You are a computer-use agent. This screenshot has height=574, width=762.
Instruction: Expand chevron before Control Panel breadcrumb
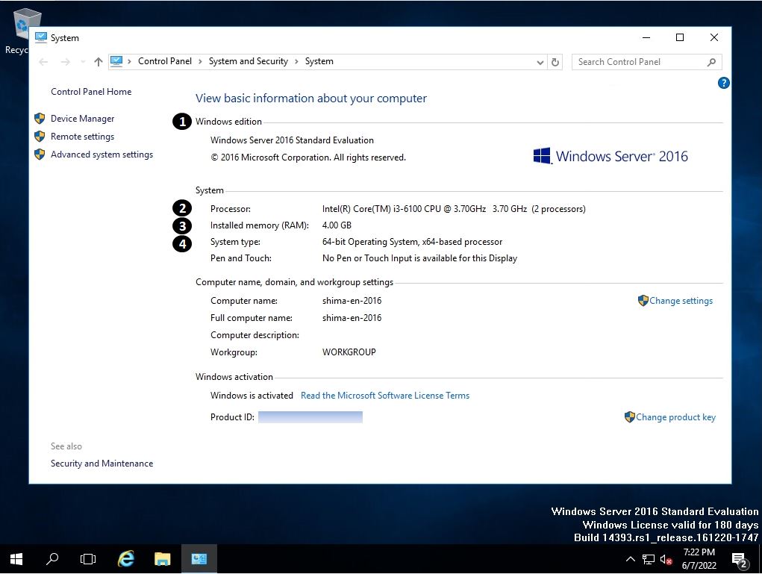(x=129, y=62)
